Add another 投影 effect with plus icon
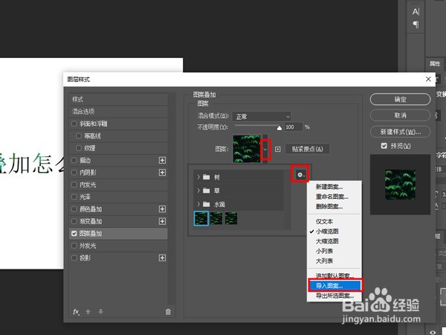446x335 pixels. [x=162, y=258]
